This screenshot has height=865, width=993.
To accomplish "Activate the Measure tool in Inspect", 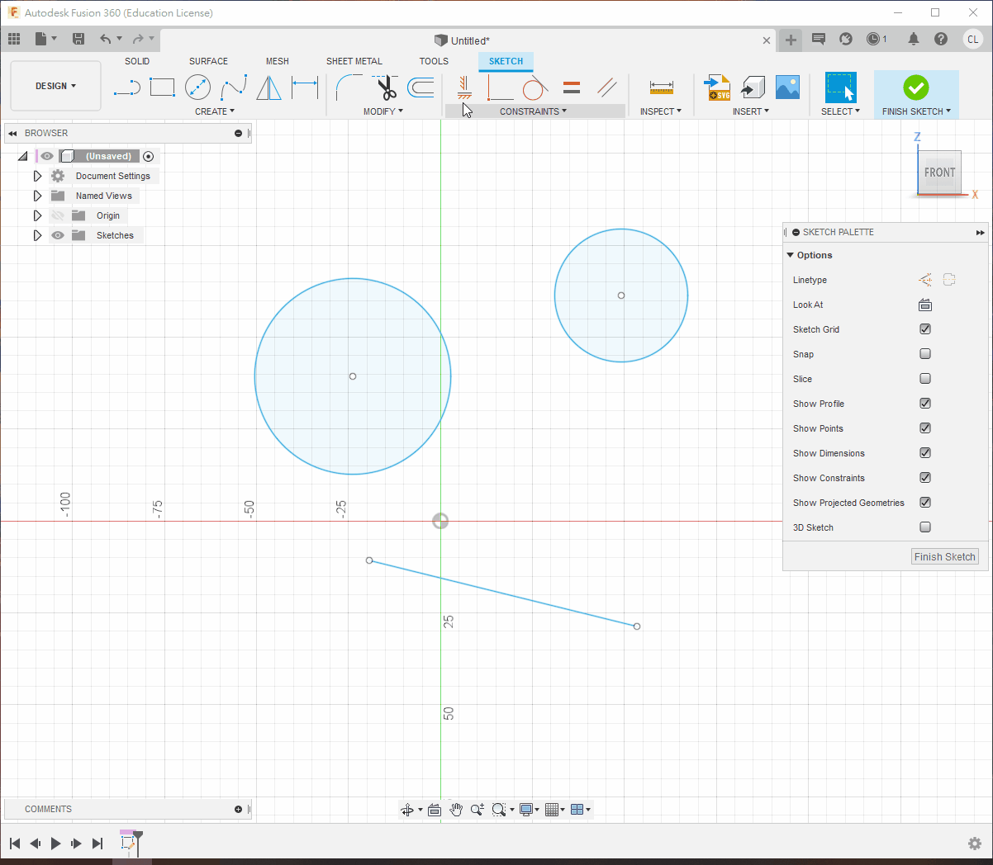I will (x=661, y=87).
